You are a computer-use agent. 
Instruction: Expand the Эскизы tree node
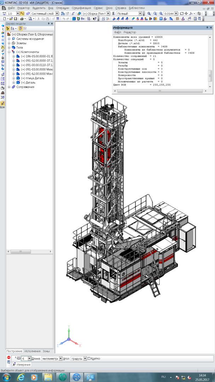click(9, 43)
